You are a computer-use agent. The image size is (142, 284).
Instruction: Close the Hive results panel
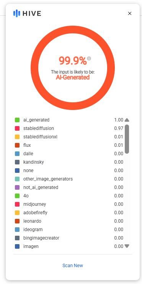pyautogui.click(x=130, y=13)
